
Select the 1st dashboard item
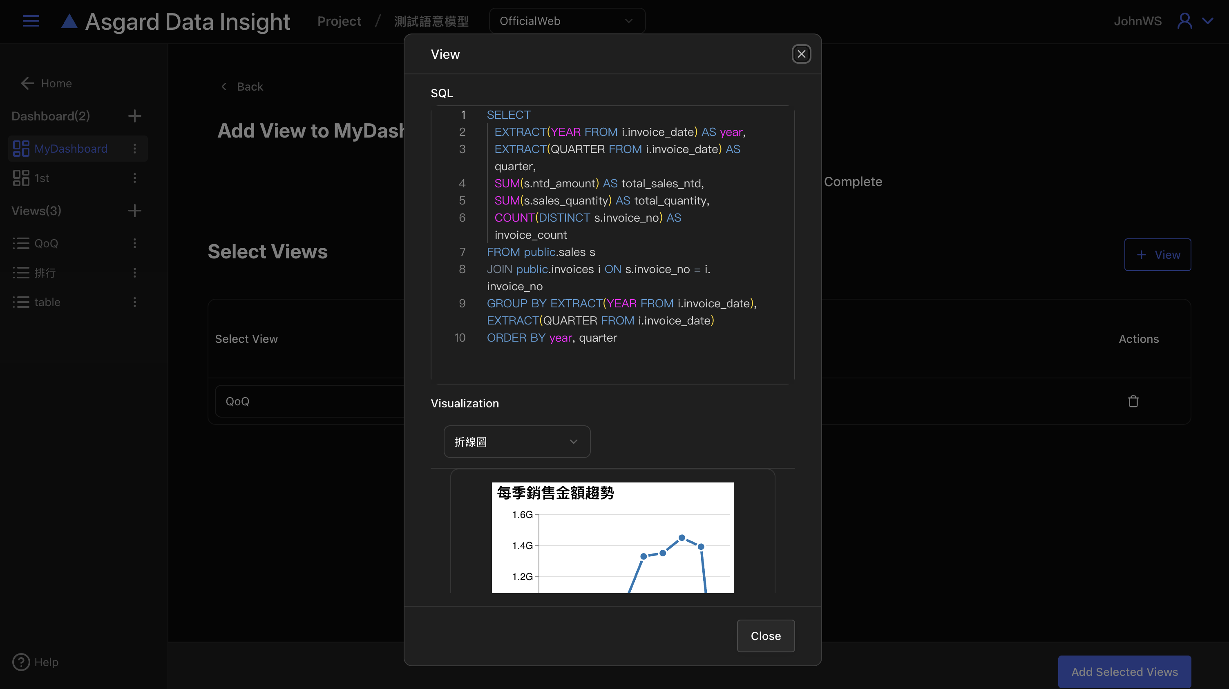coord(42,178)
